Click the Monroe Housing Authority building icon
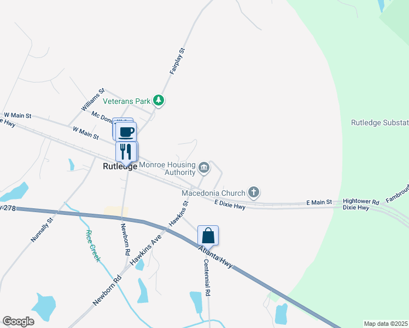Viewport: 409px width, 328px height. (x=204, y=167)
